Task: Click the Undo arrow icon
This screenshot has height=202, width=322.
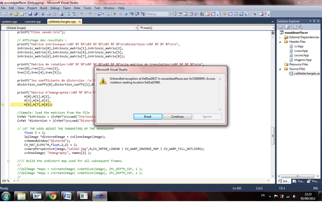Action: (82, 14)
